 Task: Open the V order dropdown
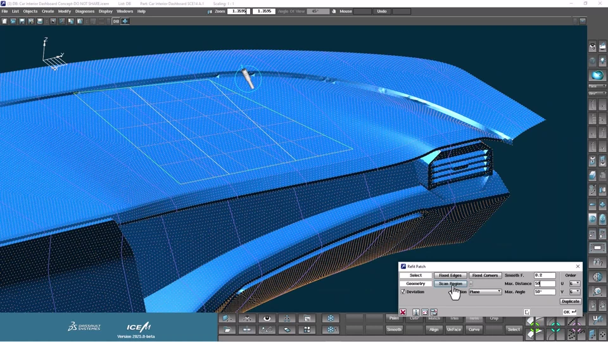[x=574, y=292]
